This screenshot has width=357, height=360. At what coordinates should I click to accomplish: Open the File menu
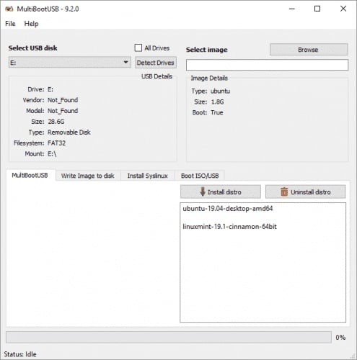10,24
